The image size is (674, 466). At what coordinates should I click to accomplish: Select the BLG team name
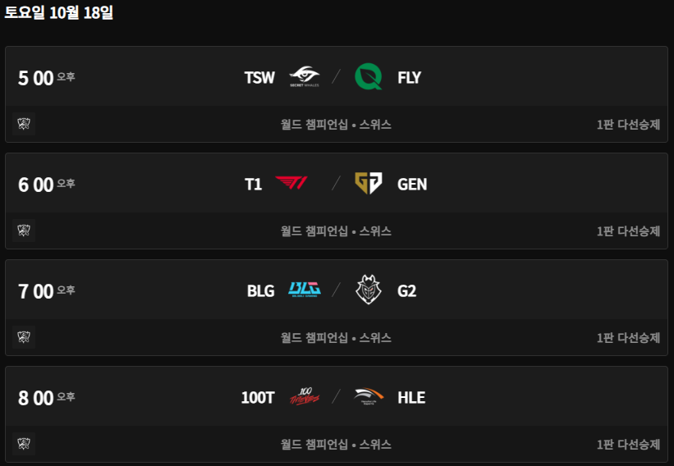tap(260, 290)
